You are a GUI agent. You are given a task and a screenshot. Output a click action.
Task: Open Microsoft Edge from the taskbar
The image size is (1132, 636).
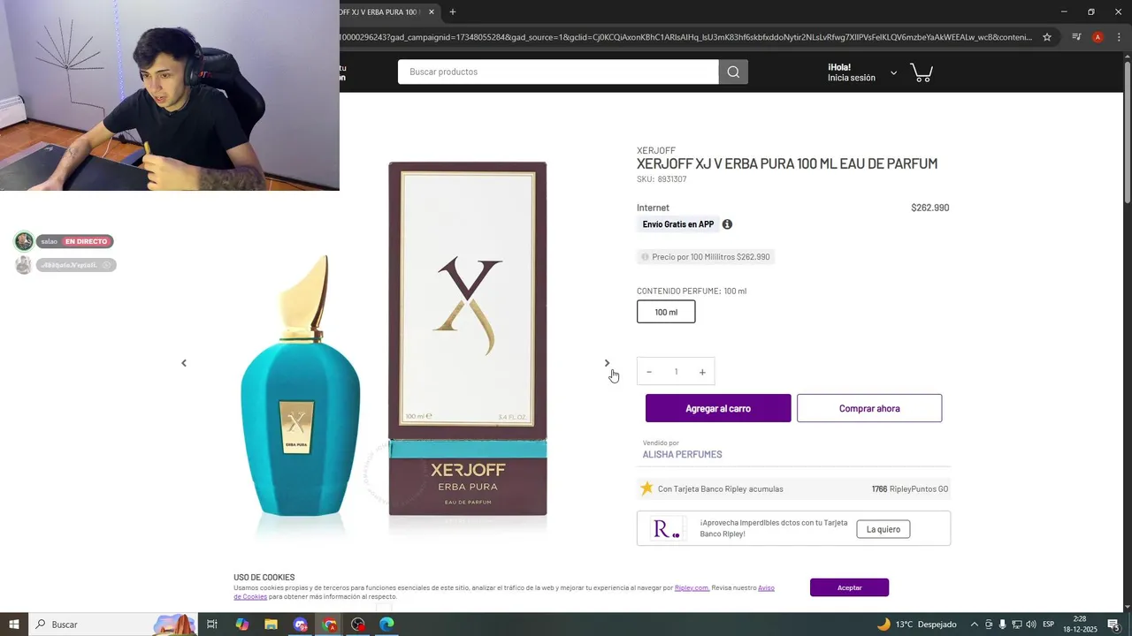point(386,625)
